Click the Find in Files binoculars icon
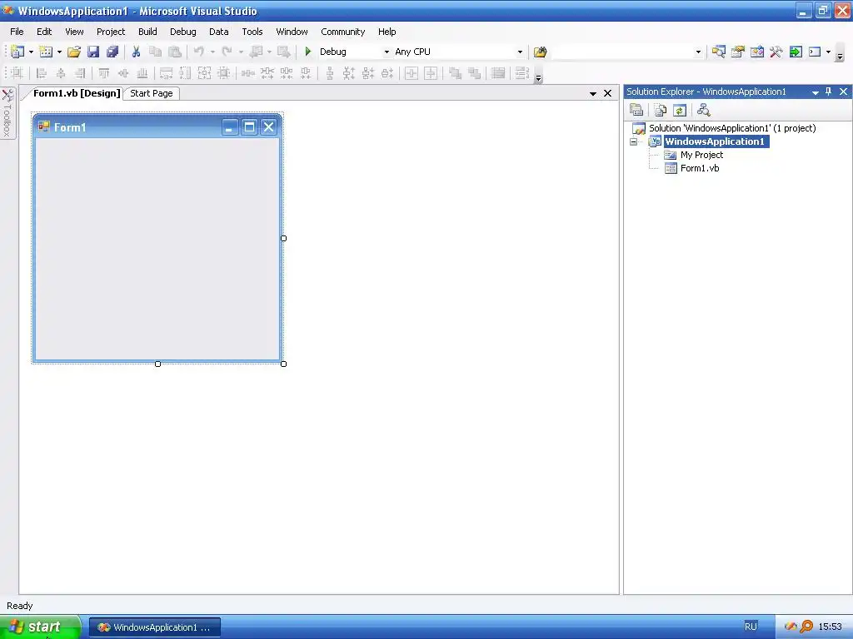Viewport: 853px width, 639px height. tap(540, 52)
